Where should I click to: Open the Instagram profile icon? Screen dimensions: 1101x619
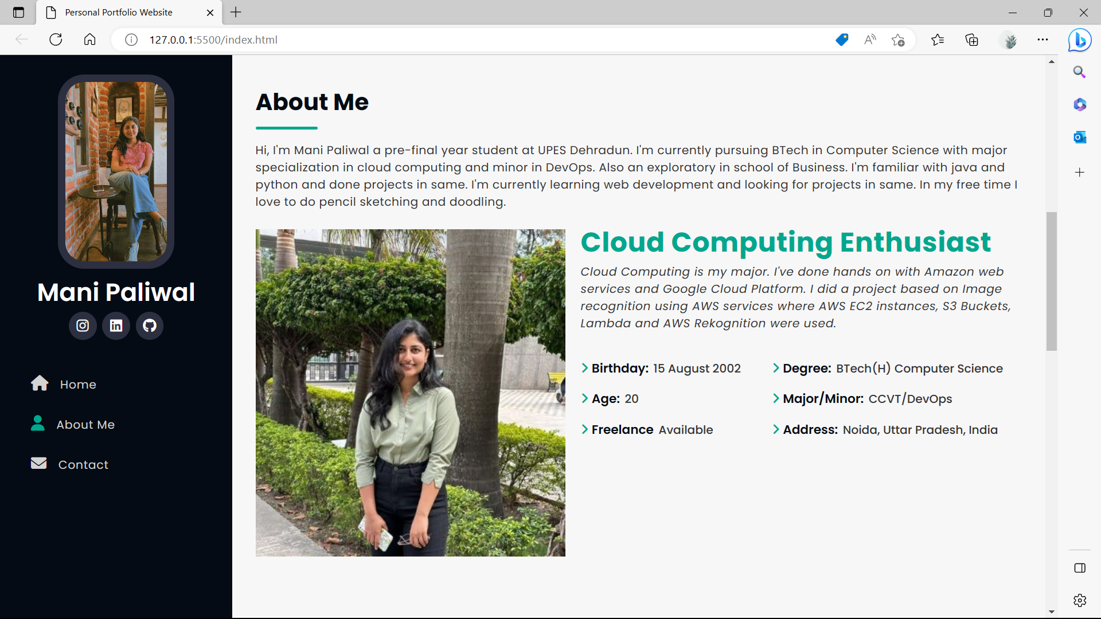(x=82, y=326)
